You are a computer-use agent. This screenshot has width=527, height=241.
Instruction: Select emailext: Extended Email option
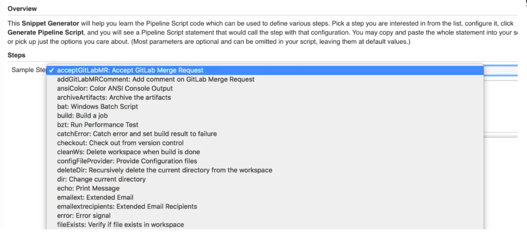coord(95,197)
